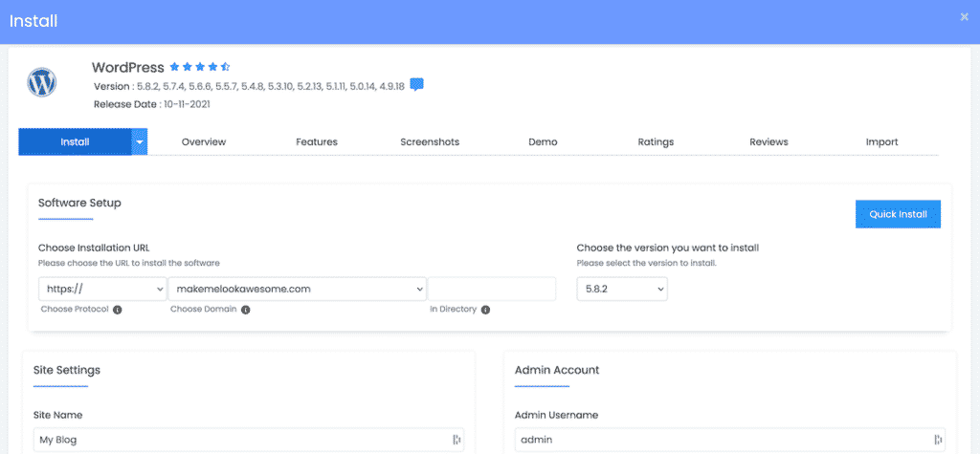Open the https:// protocol dropdown
Viewport: 980px width, 454px height.
pyautogui.click(x=102, y=290)
